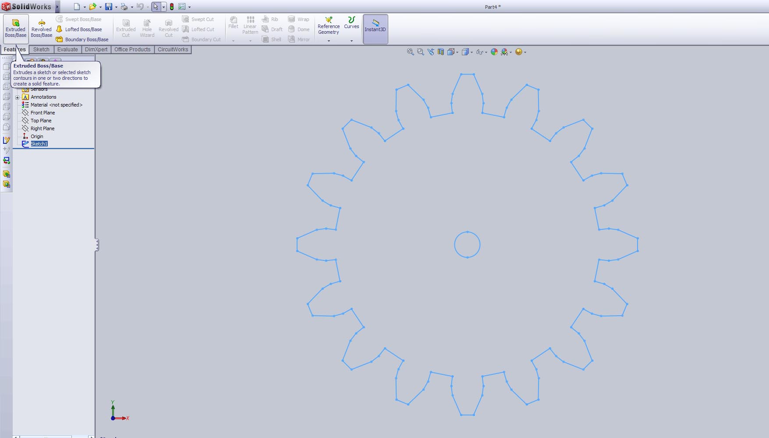
Task: Click the Linear Pattern tool
Action: (250, 25)
